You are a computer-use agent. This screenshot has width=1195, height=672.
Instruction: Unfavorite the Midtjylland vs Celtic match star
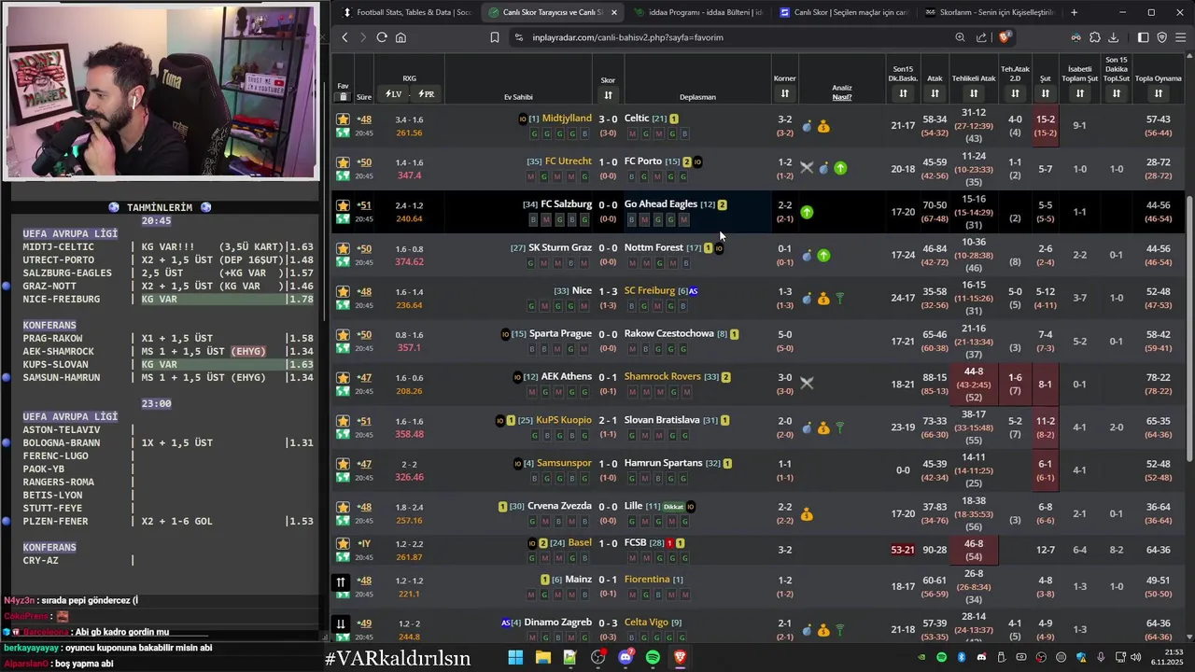pos(343,119)
